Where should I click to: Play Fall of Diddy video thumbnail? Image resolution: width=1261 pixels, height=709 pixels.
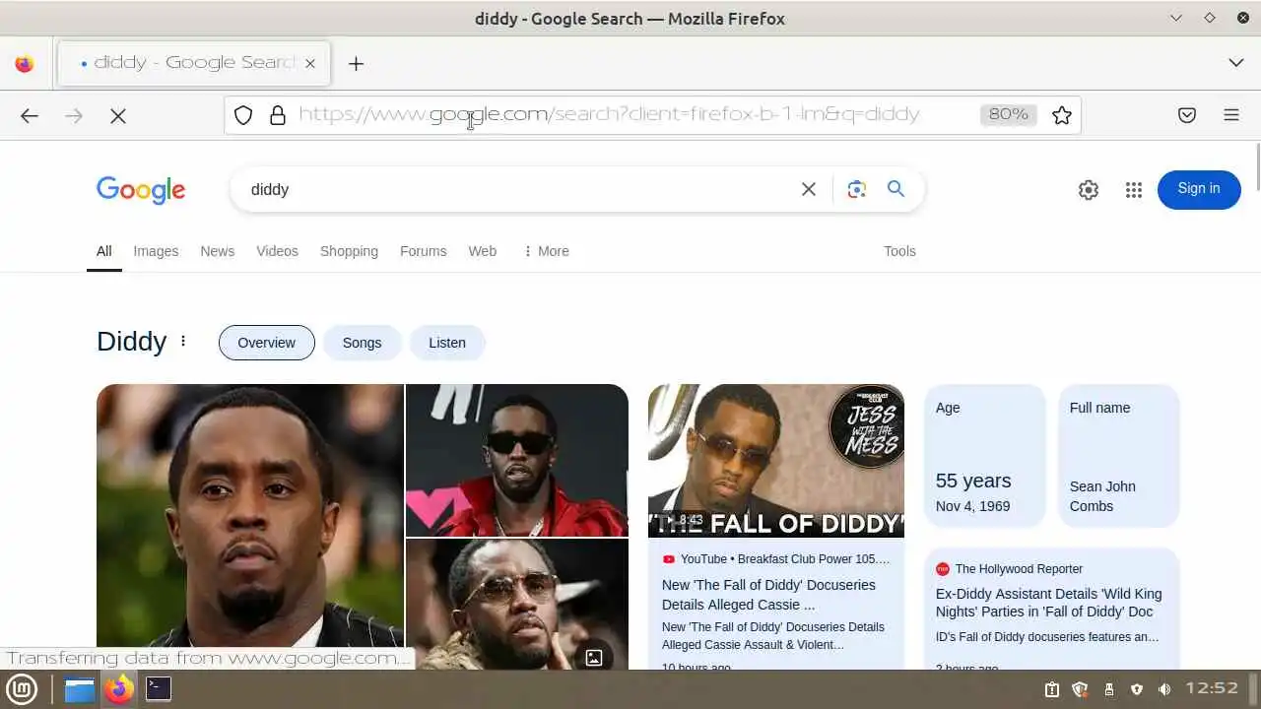(776, 461)
